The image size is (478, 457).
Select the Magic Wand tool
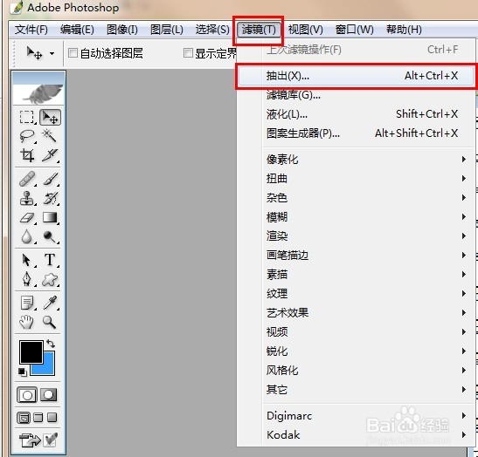click(x=50, y=135)
